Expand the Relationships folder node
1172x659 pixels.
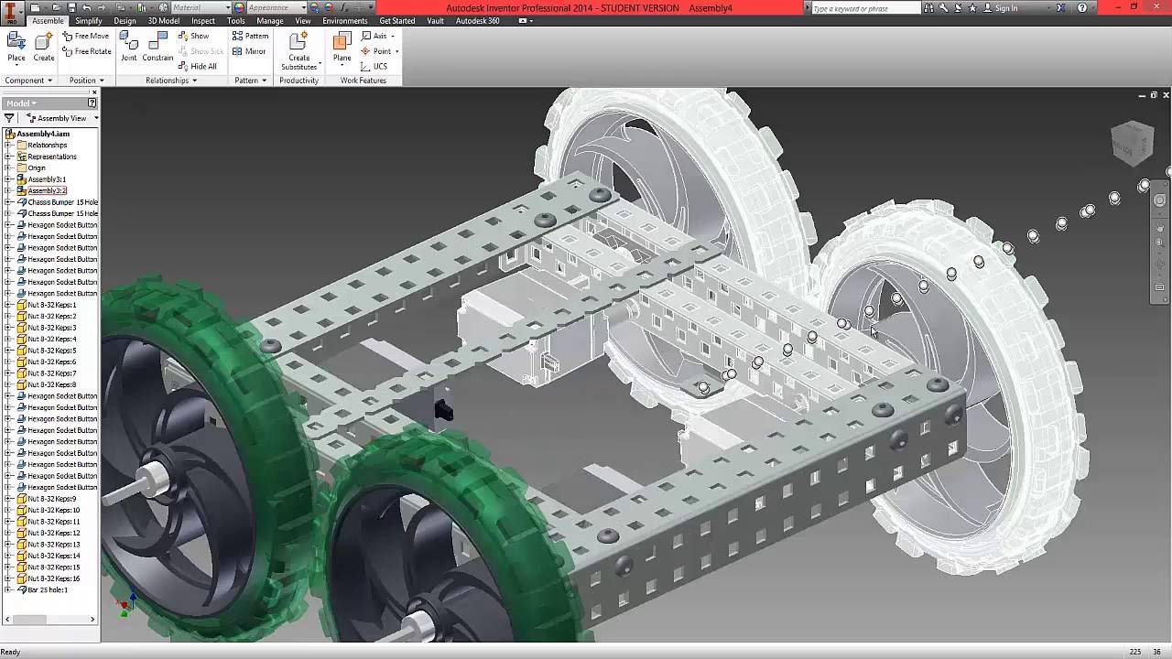(x=9, y=145)
